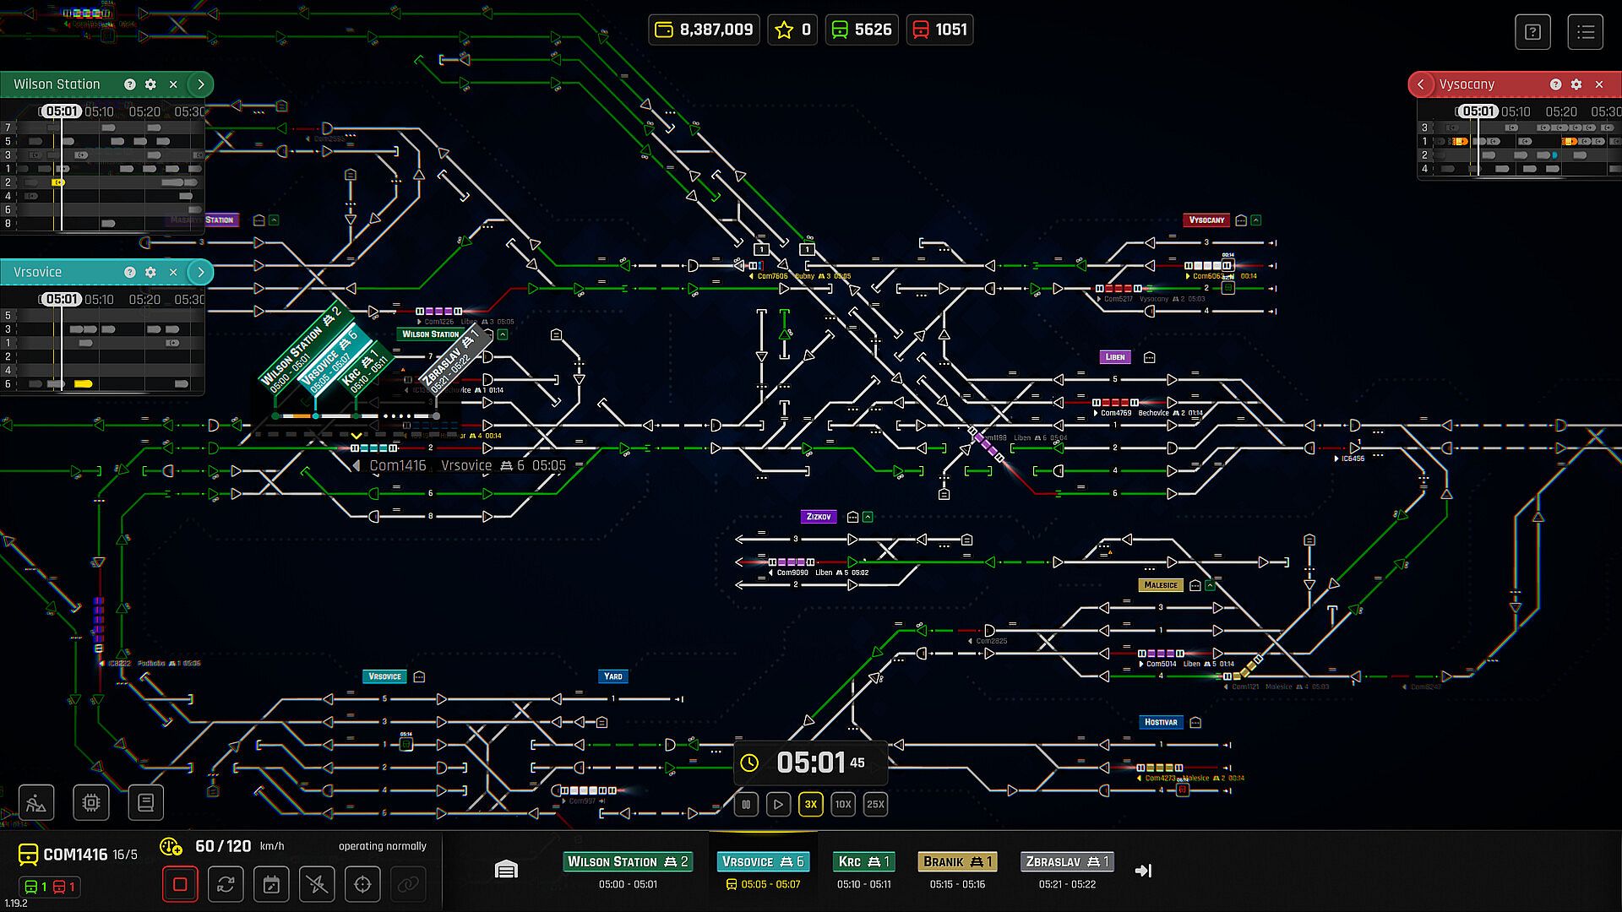This screenshot has width=1622, height=912.
Task: Expand Wilson Station panel with chevron arrow
Action: tap(200, 84)
